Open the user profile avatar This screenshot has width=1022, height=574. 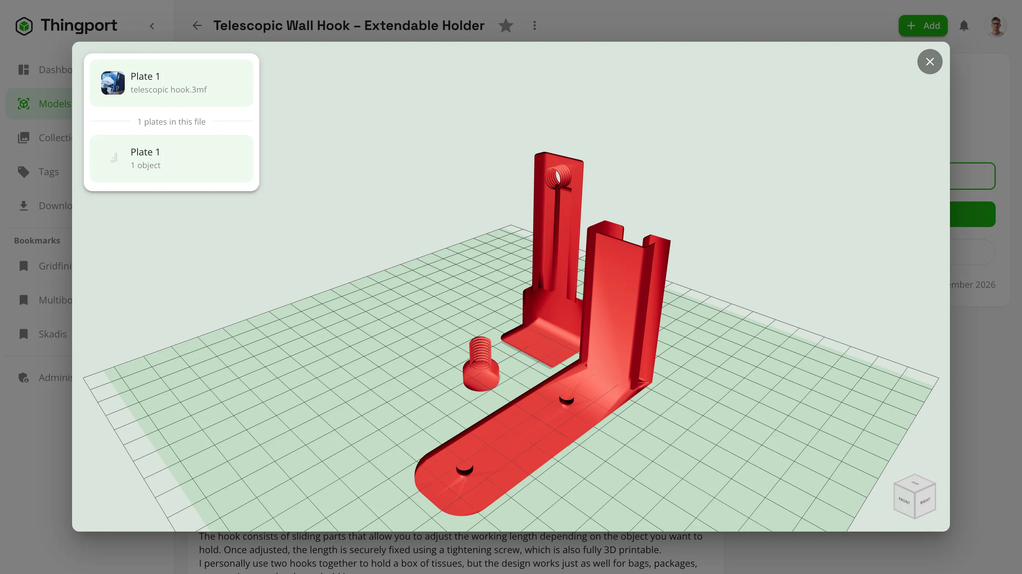click(995, 26)
